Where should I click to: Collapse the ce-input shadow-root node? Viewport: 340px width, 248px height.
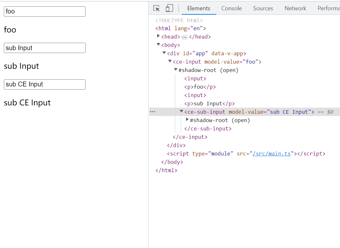click(176, 69)
